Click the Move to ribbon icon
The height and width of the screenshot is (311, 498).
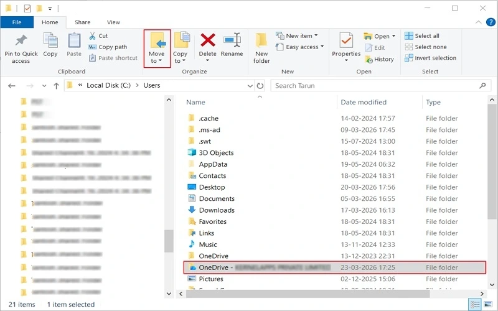pyautogui.click(x=157, y=47)
